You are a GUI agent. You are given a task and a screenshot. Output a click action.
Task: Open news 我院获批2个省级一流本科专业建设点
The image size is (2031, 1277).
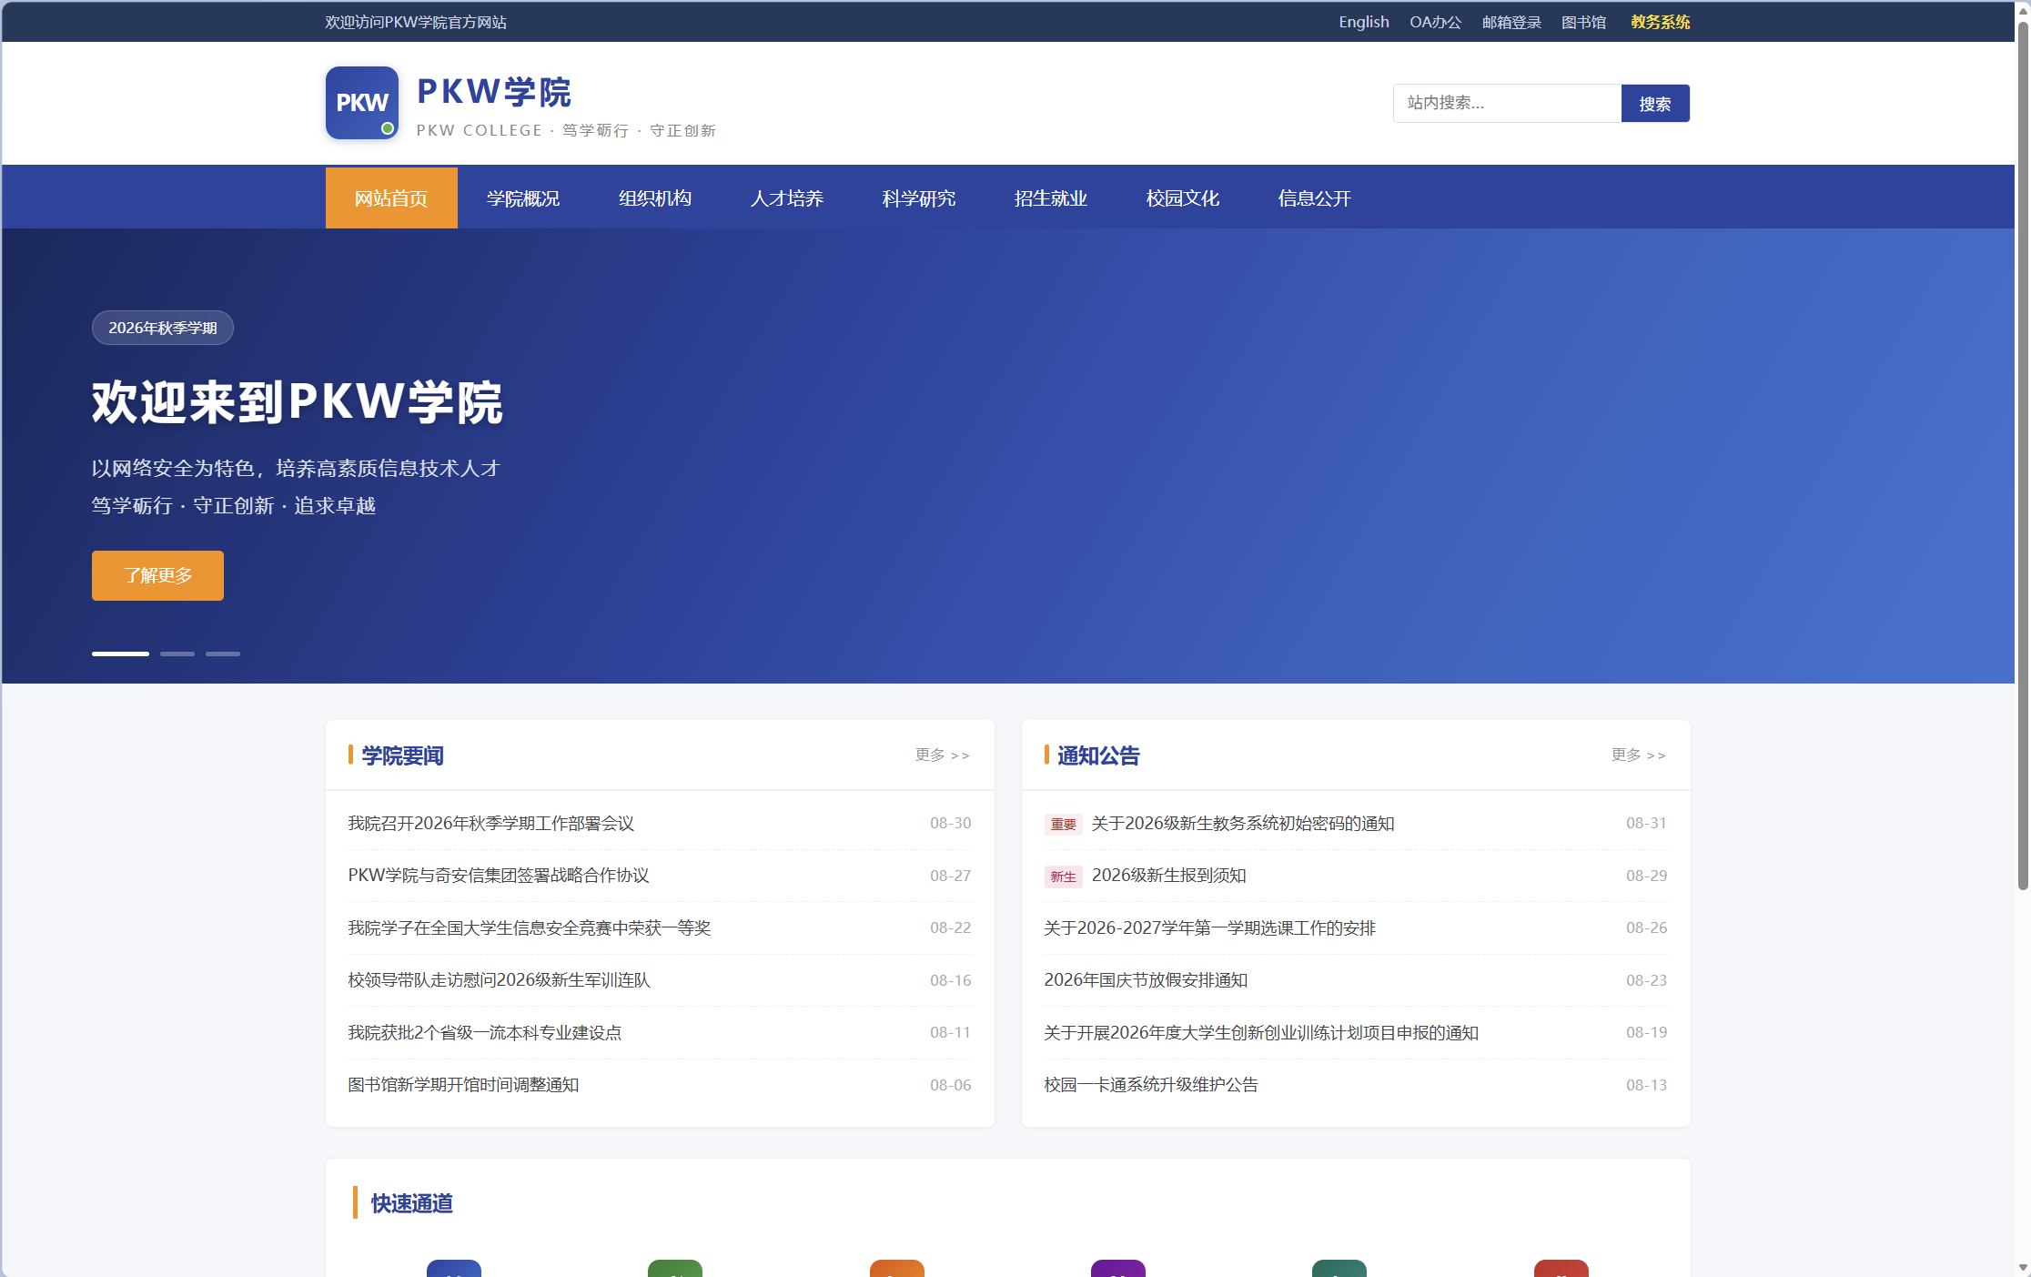click(485, 1032)
